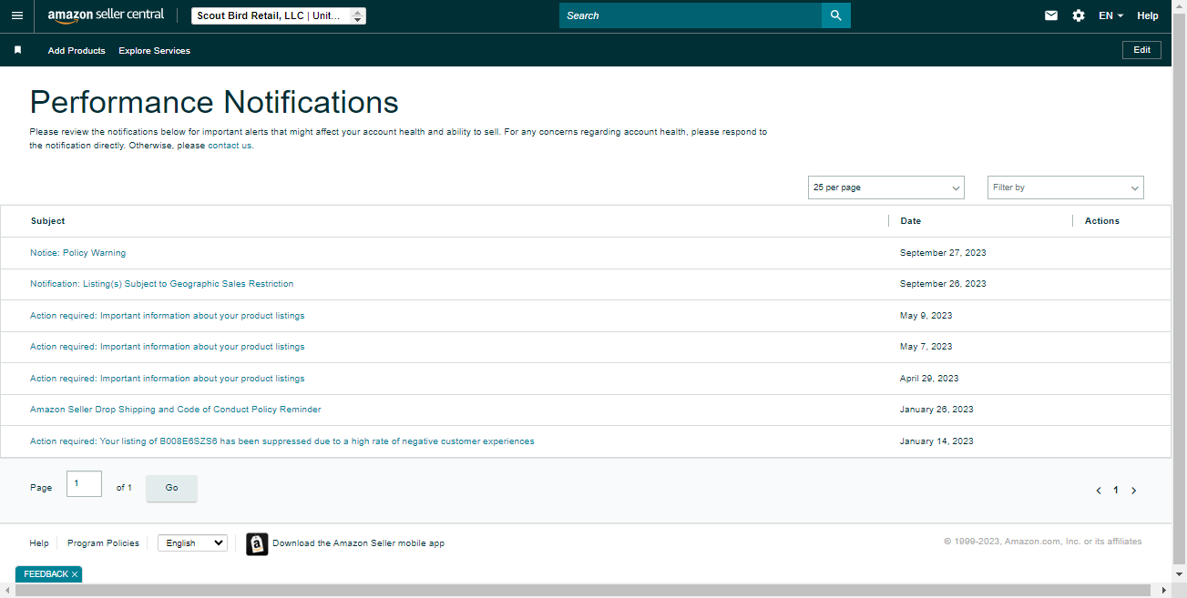Open the settings gear icon
The width and height of the screenshot is (1187, 598).
pyautogui.click(x=1079, y=15)
